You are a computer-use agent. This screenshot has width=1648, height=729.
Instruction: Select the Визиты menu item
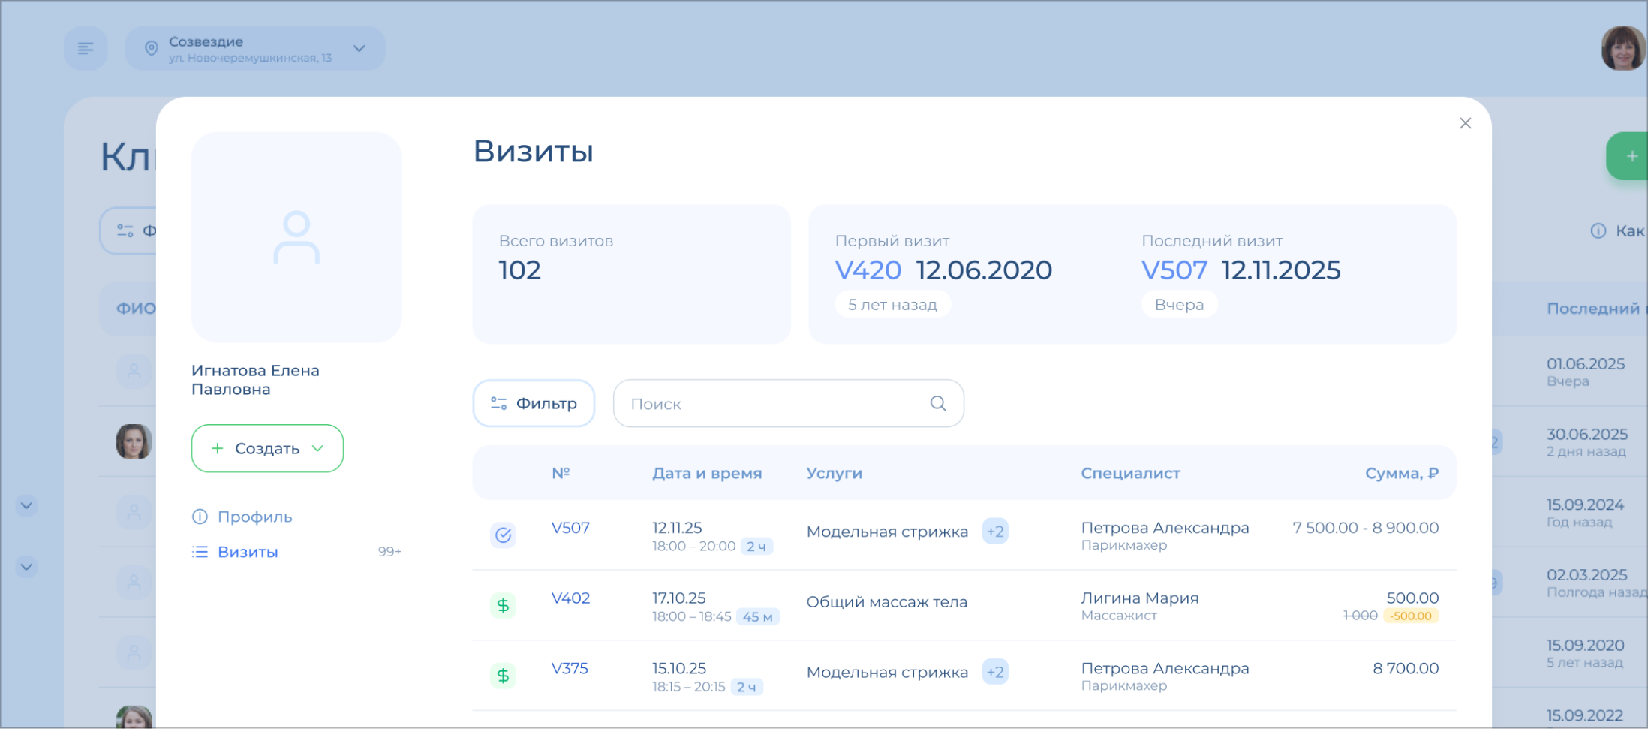(248, 552)
